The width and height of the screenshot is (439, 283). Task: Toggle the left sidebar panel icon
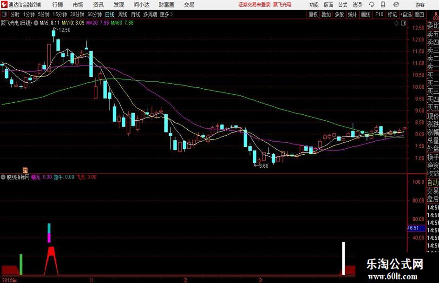tap(4, 14)
